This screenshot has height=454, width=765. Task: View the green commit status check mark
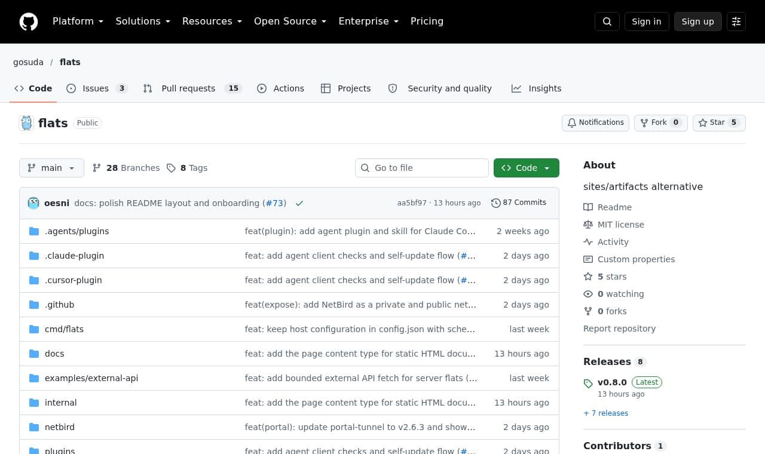click(x=299, y=203)
